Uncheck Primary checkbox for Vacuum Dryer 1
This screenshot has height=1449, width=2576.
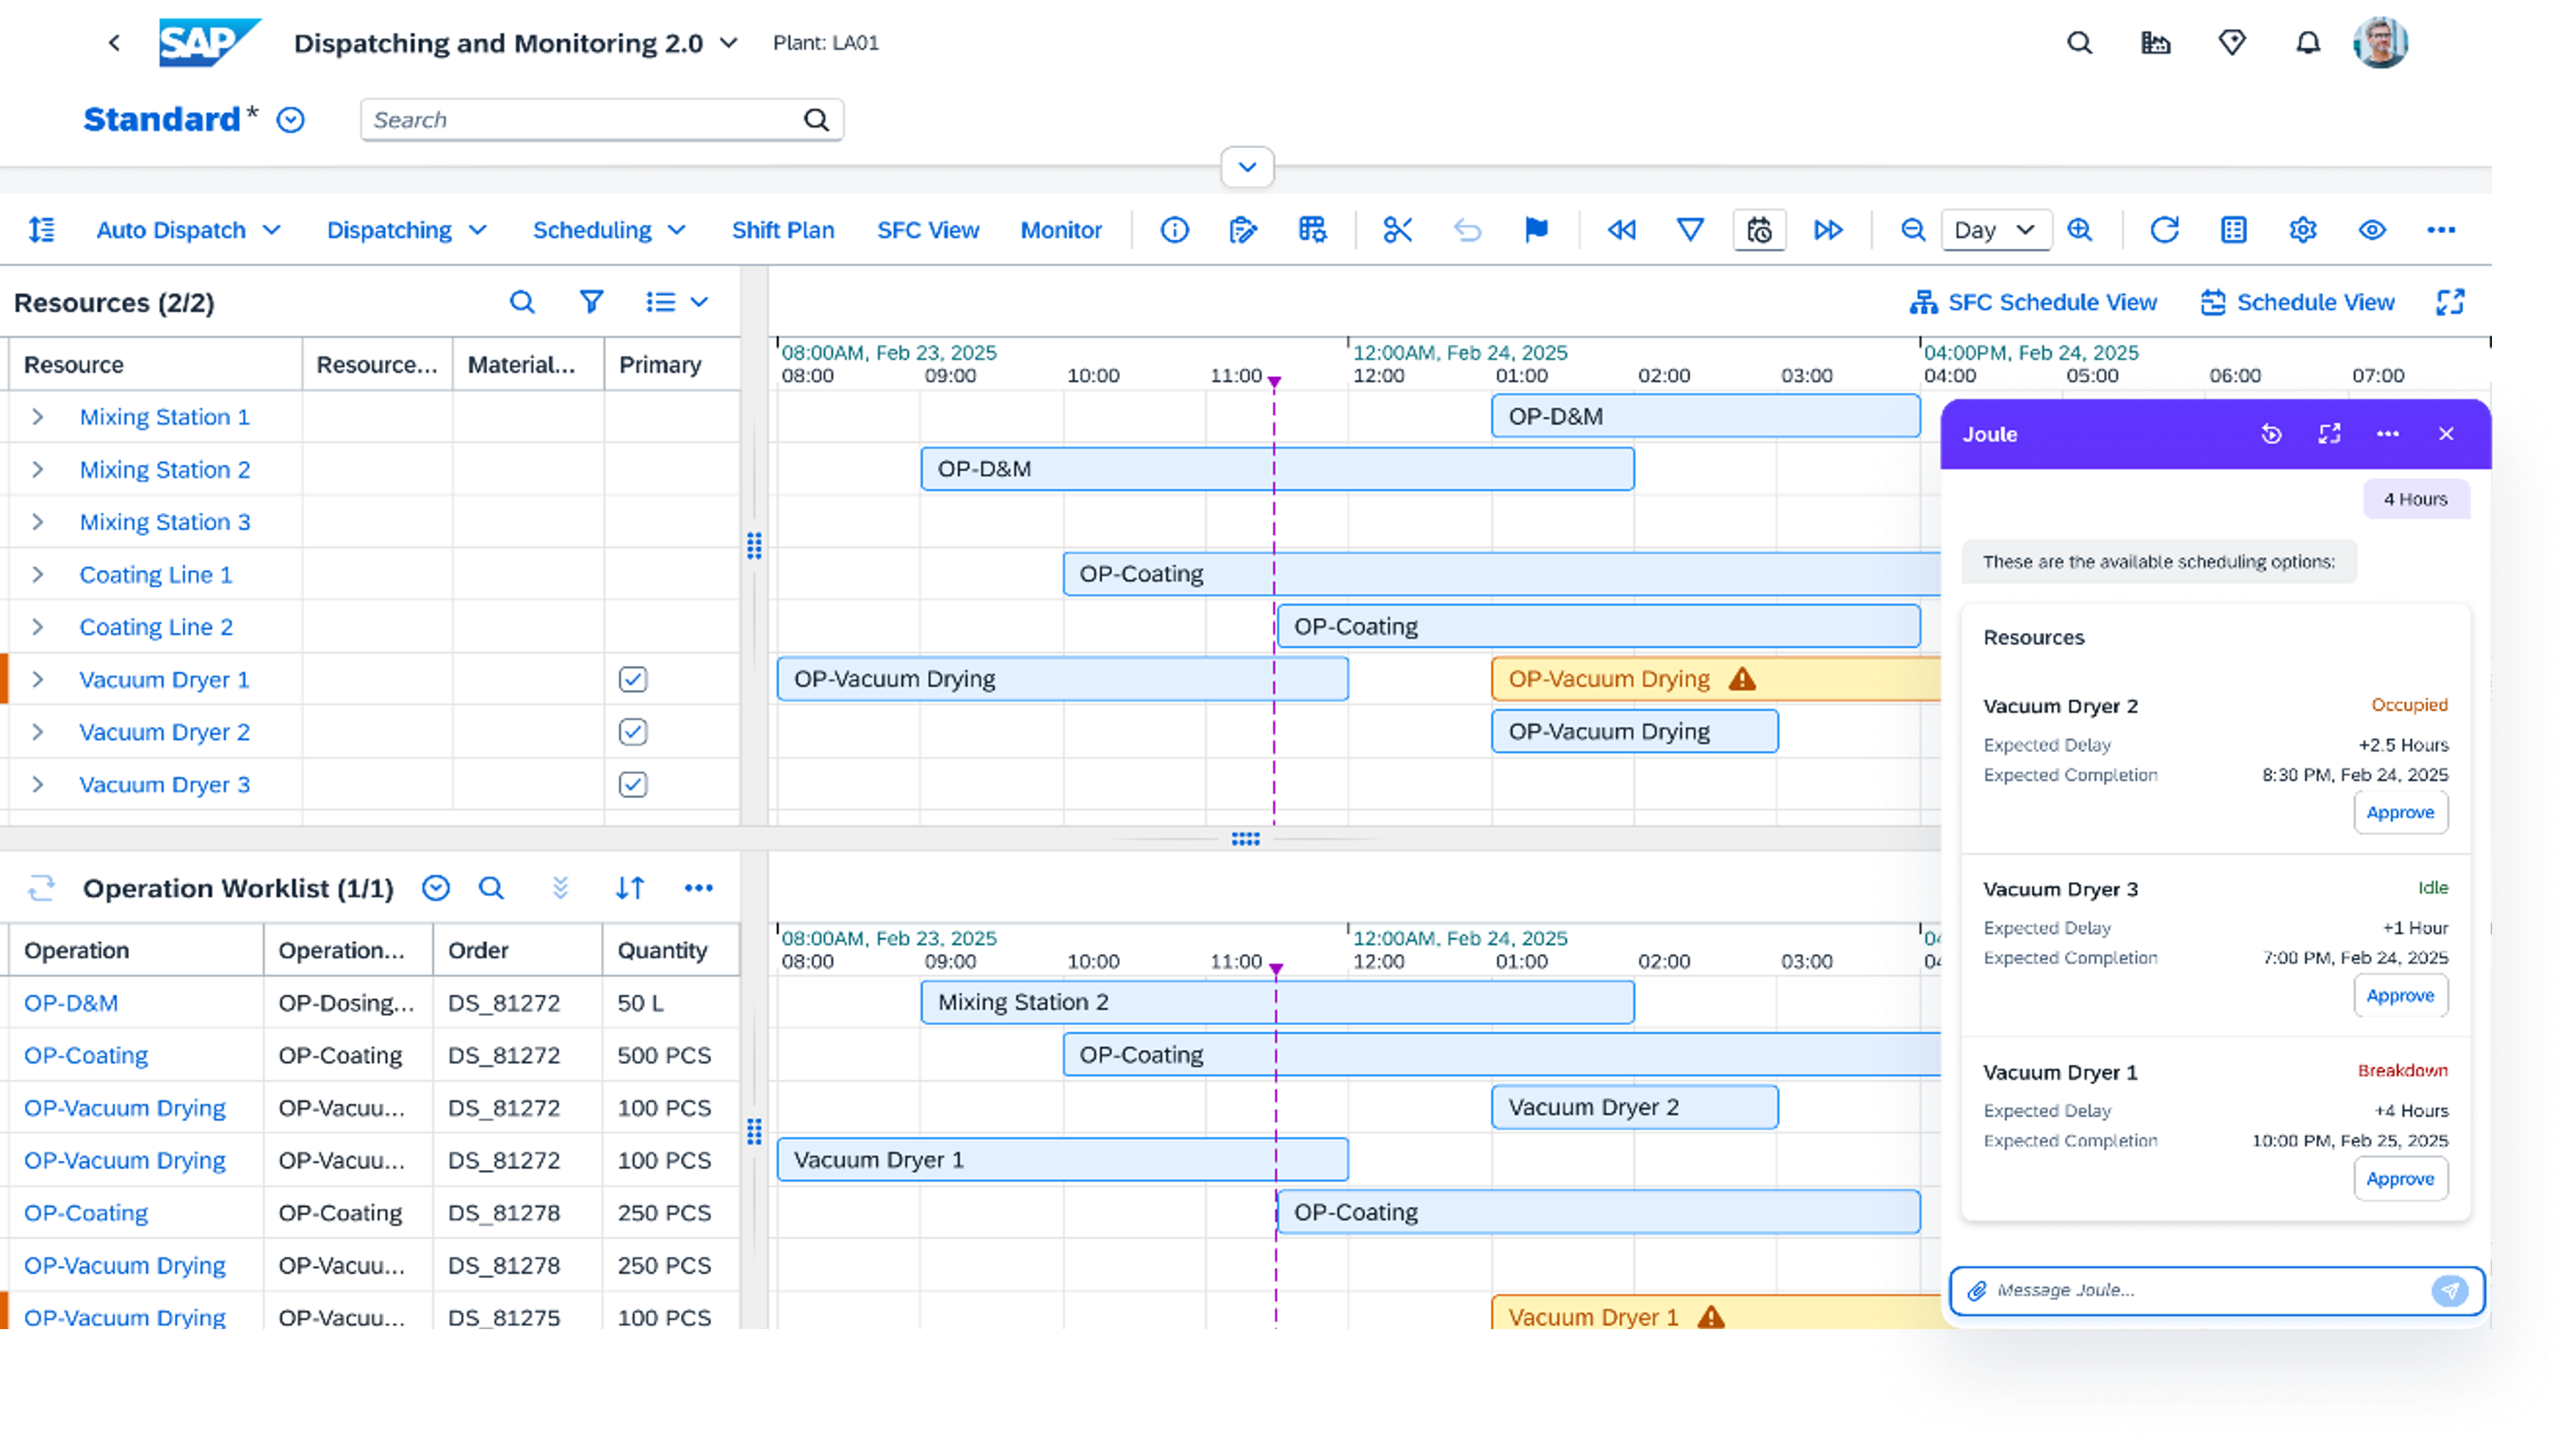click(x=633, y=680)
